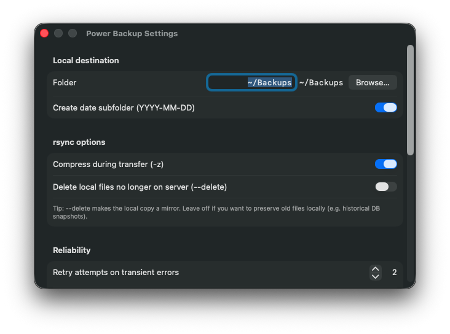The height and width of the screenshot is (334, 450).
Task: Disable Create date subfolder toggle
Action: point(386,107)
